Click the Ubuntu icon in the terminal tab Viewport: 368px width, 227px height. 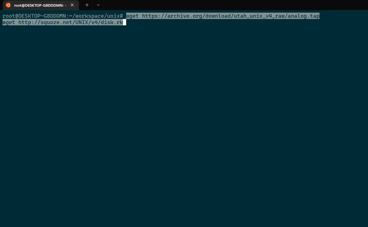tap(8, 5)
